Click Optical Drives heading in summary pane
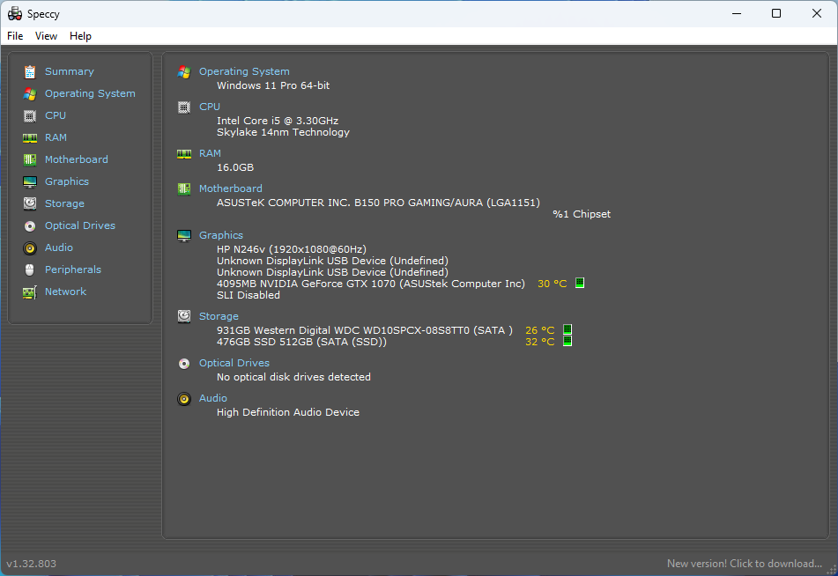Viewport: 838px width, 576px height. click(x=234, y=363)
